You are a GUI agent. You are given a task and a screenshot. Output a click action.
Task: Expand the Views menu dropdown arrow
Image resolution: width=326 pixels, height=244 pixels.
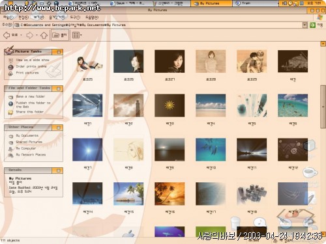point(81,35)
